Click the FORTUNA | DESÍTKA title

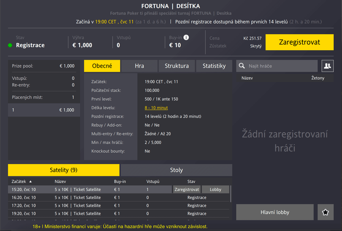pos(171,6)
